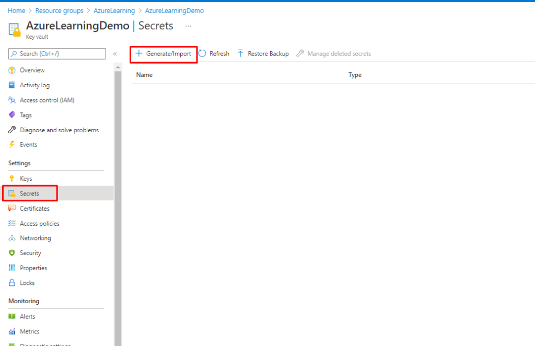Click the sidebar vertical scrollbar thumb
Viewport: 535px width, 346px height.
pos(118,208)
